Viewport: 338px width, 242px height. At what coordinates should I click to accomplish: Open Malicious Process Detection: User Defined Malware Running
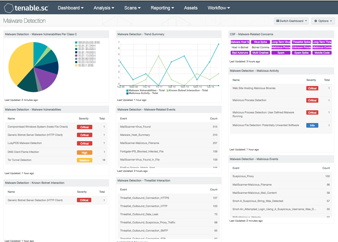pyautogui.click(x=281, y=114)
